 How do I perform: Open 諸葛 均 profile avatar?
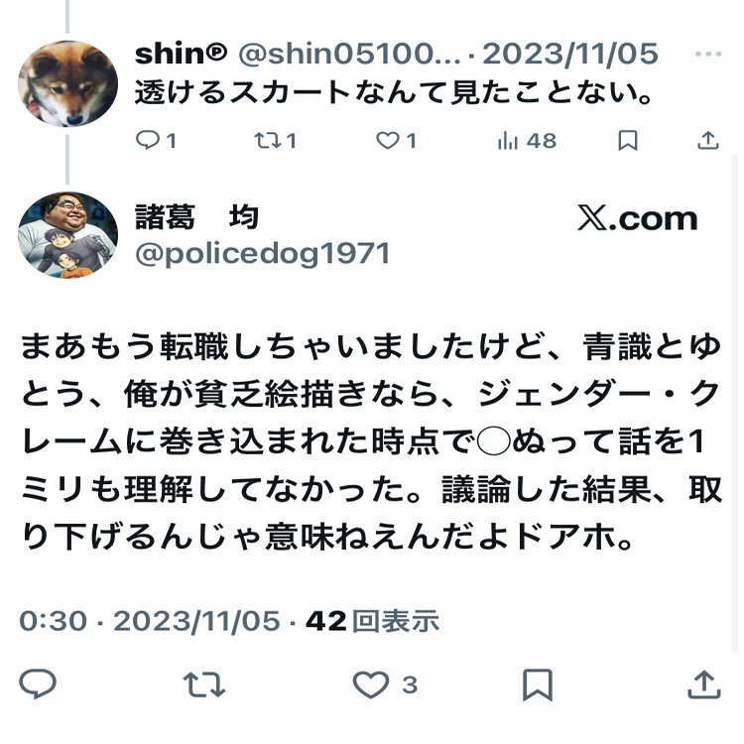67,235
